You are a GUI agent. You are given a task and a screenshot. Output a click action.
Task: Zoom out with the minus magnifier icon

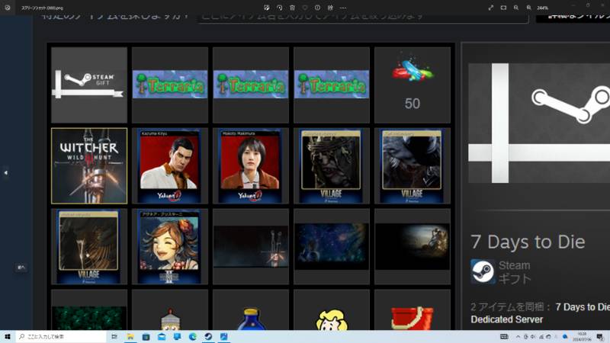click(x=516, y=8)
